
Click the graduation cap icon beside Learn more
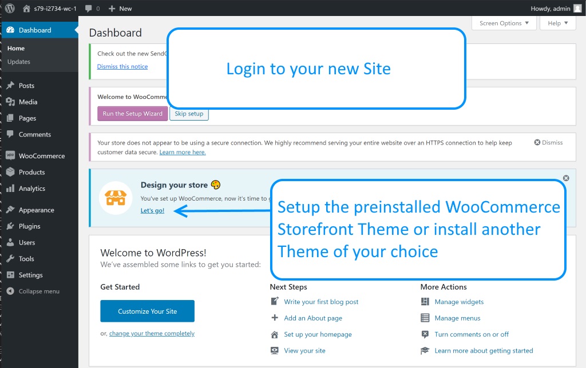click(x=425, y=350)
